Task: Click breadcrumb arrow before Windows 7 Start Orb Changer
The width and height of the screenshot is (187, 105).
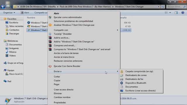Action: coord(113,7)
